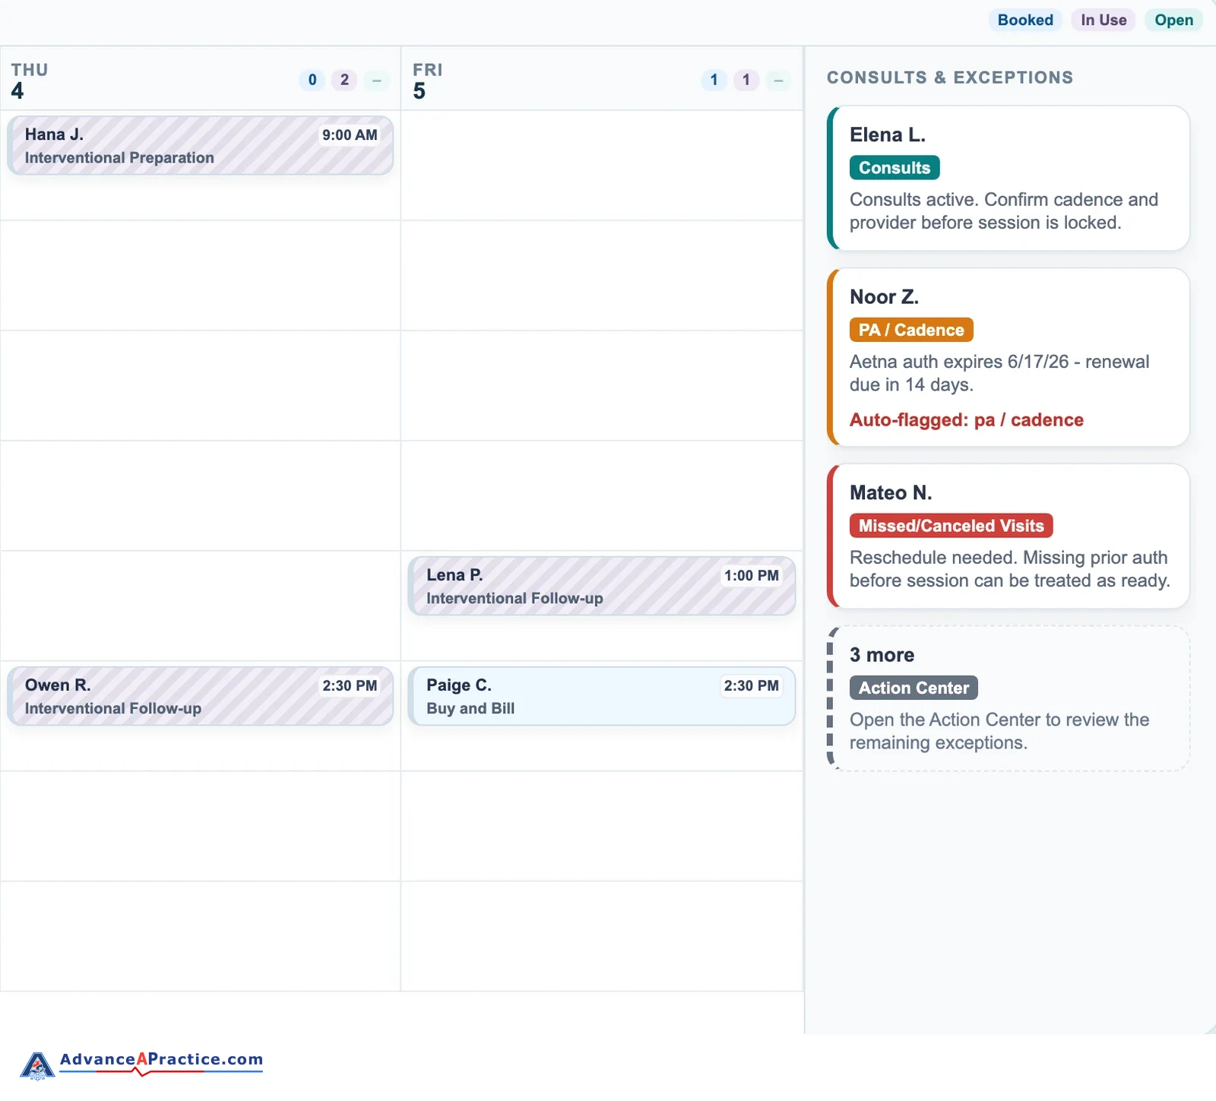Viewport: 1216px width, 1101px height.
Task: Expand the 3 more exceptions card
Action: (x=1009, y=698)
